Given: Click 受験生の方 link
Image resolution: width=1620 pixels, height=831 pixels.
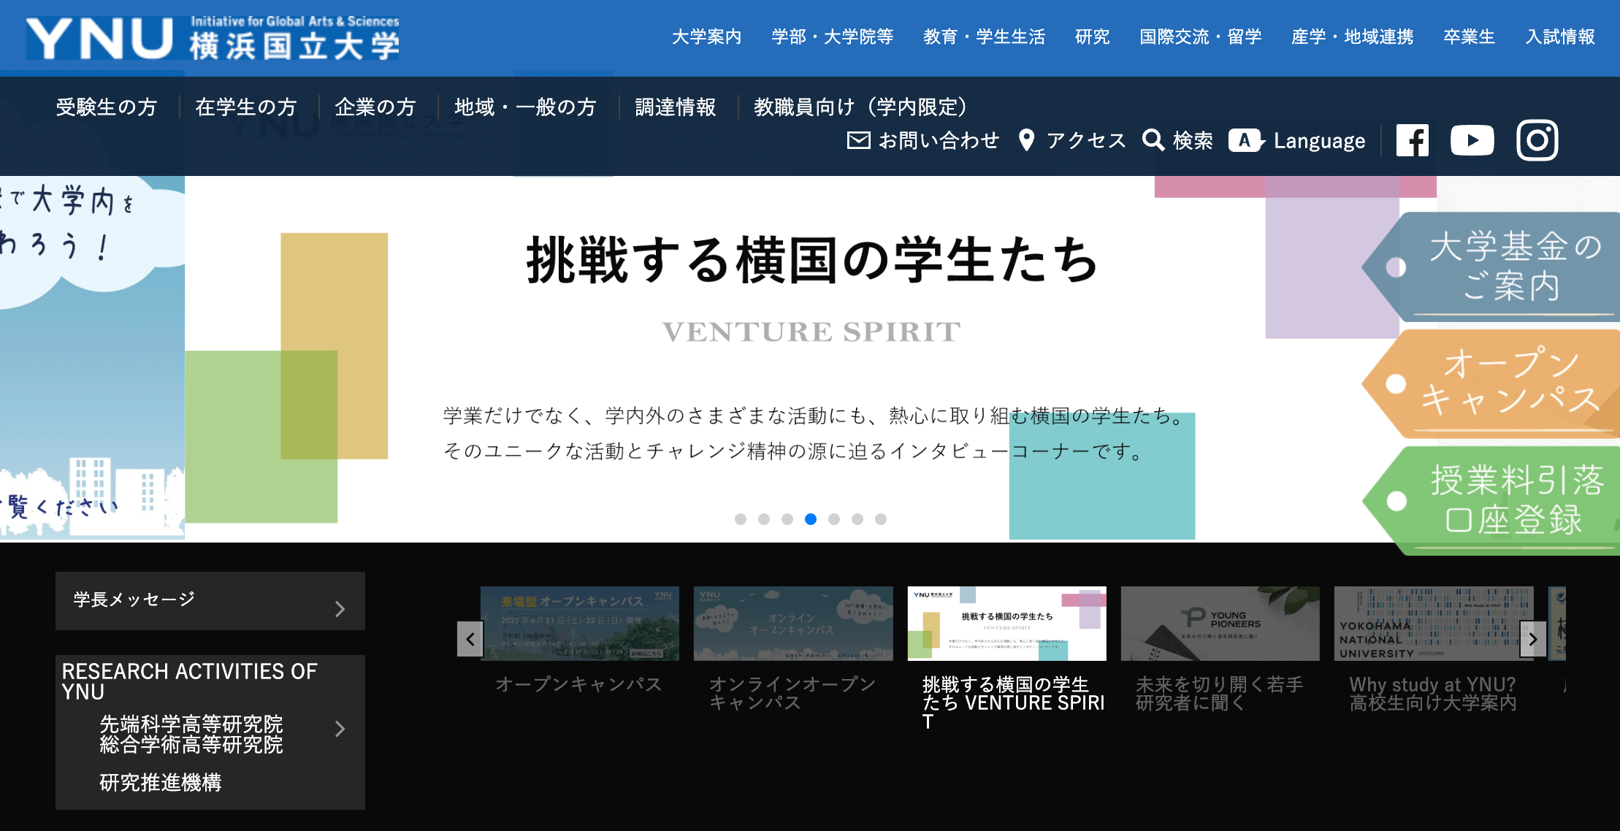Looking at the screenshot, I should pos(107,107).
